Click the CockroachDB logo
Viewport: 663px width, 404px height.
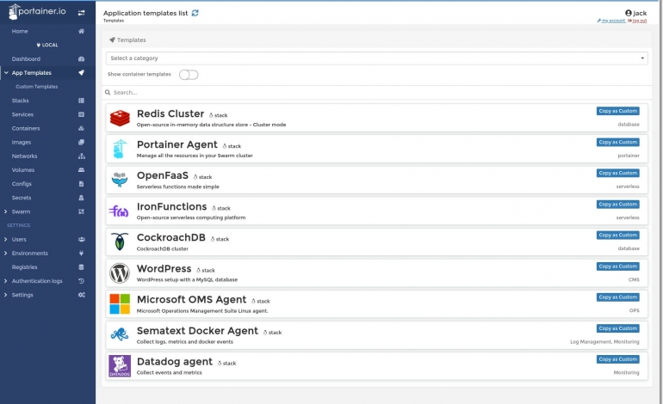pos(120,242)
